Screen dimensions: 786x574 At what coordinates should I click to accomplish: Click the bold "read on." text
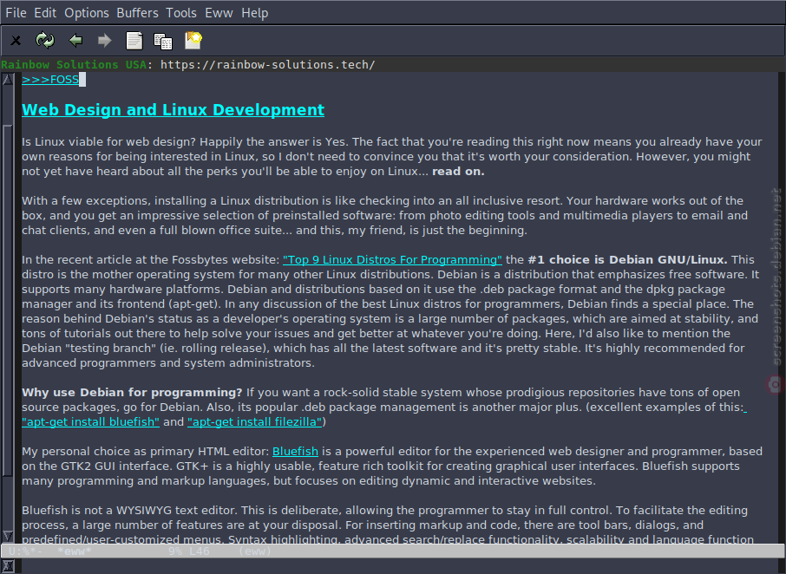click(458, 172)
